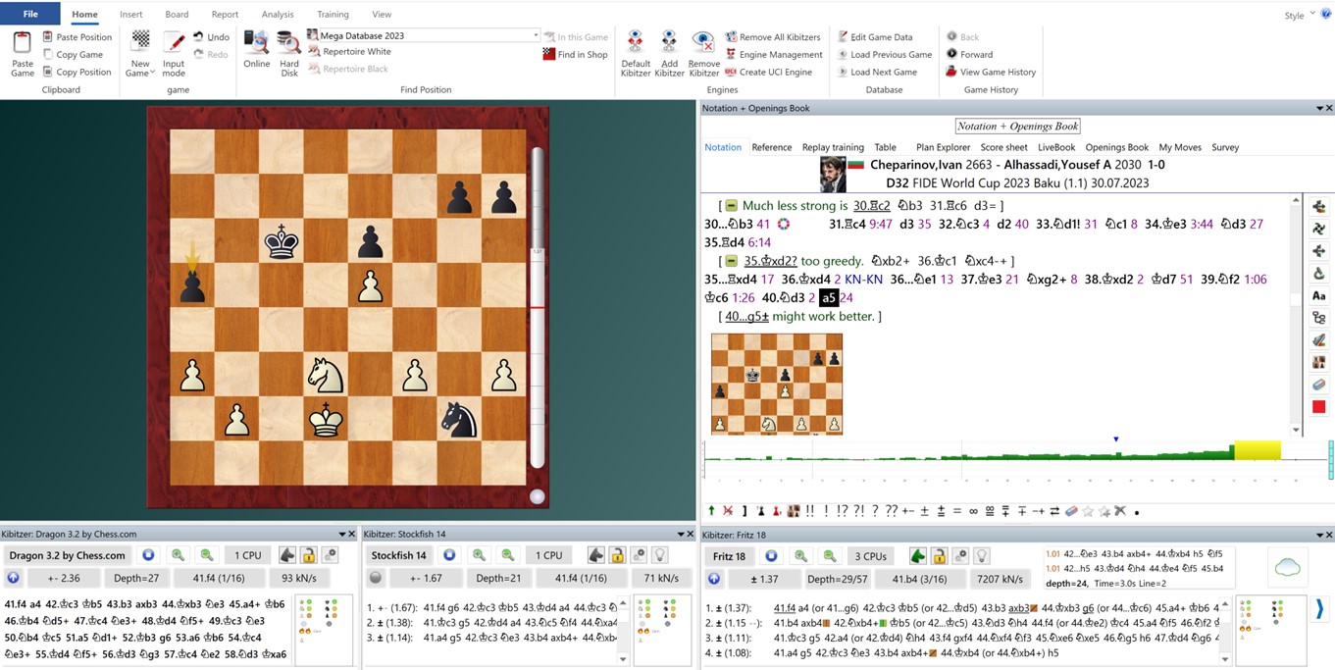This screenshot has height=670, width=1335.
Task: Toggle the Fritz 18 lightbulb explain button
Action: click(x=981, y=556)
